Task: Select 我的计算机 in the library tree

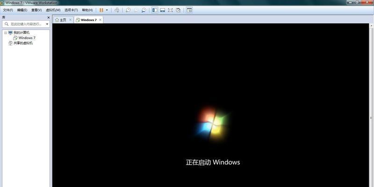Action: pyautogui.click(x=22, y=33)
